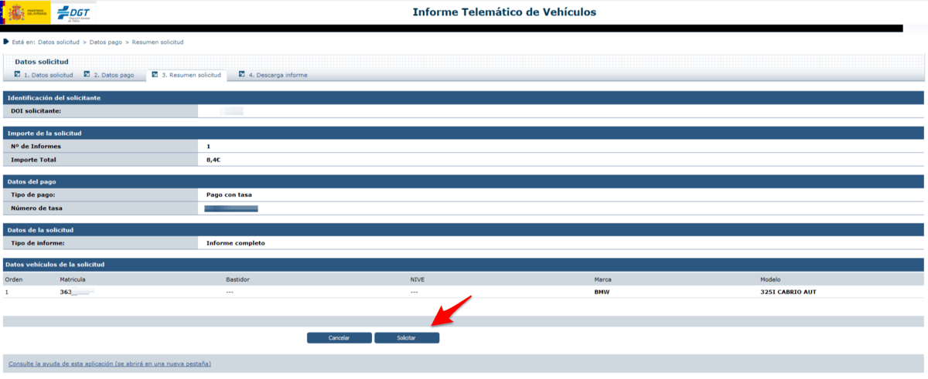Click the icon beside 3. Resumen solicitud
Image resolution: width=928 pixels, height=379 pixels.
(x=155, y=75)
